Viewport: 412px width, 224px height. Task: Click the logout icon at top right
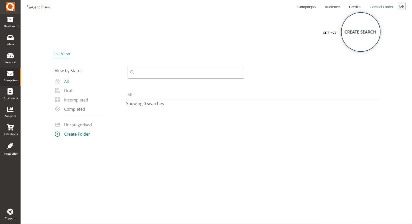pos(402,6)
